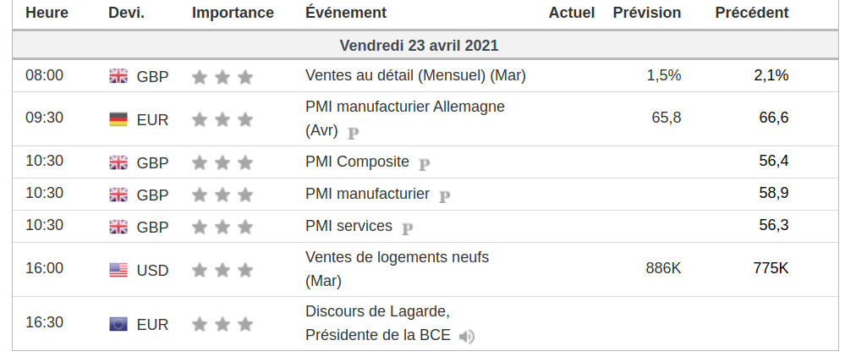Click the P icon next to UK PMI manufacturier
This screenshot has height=357, width=856.
click(x=445, y=195)
